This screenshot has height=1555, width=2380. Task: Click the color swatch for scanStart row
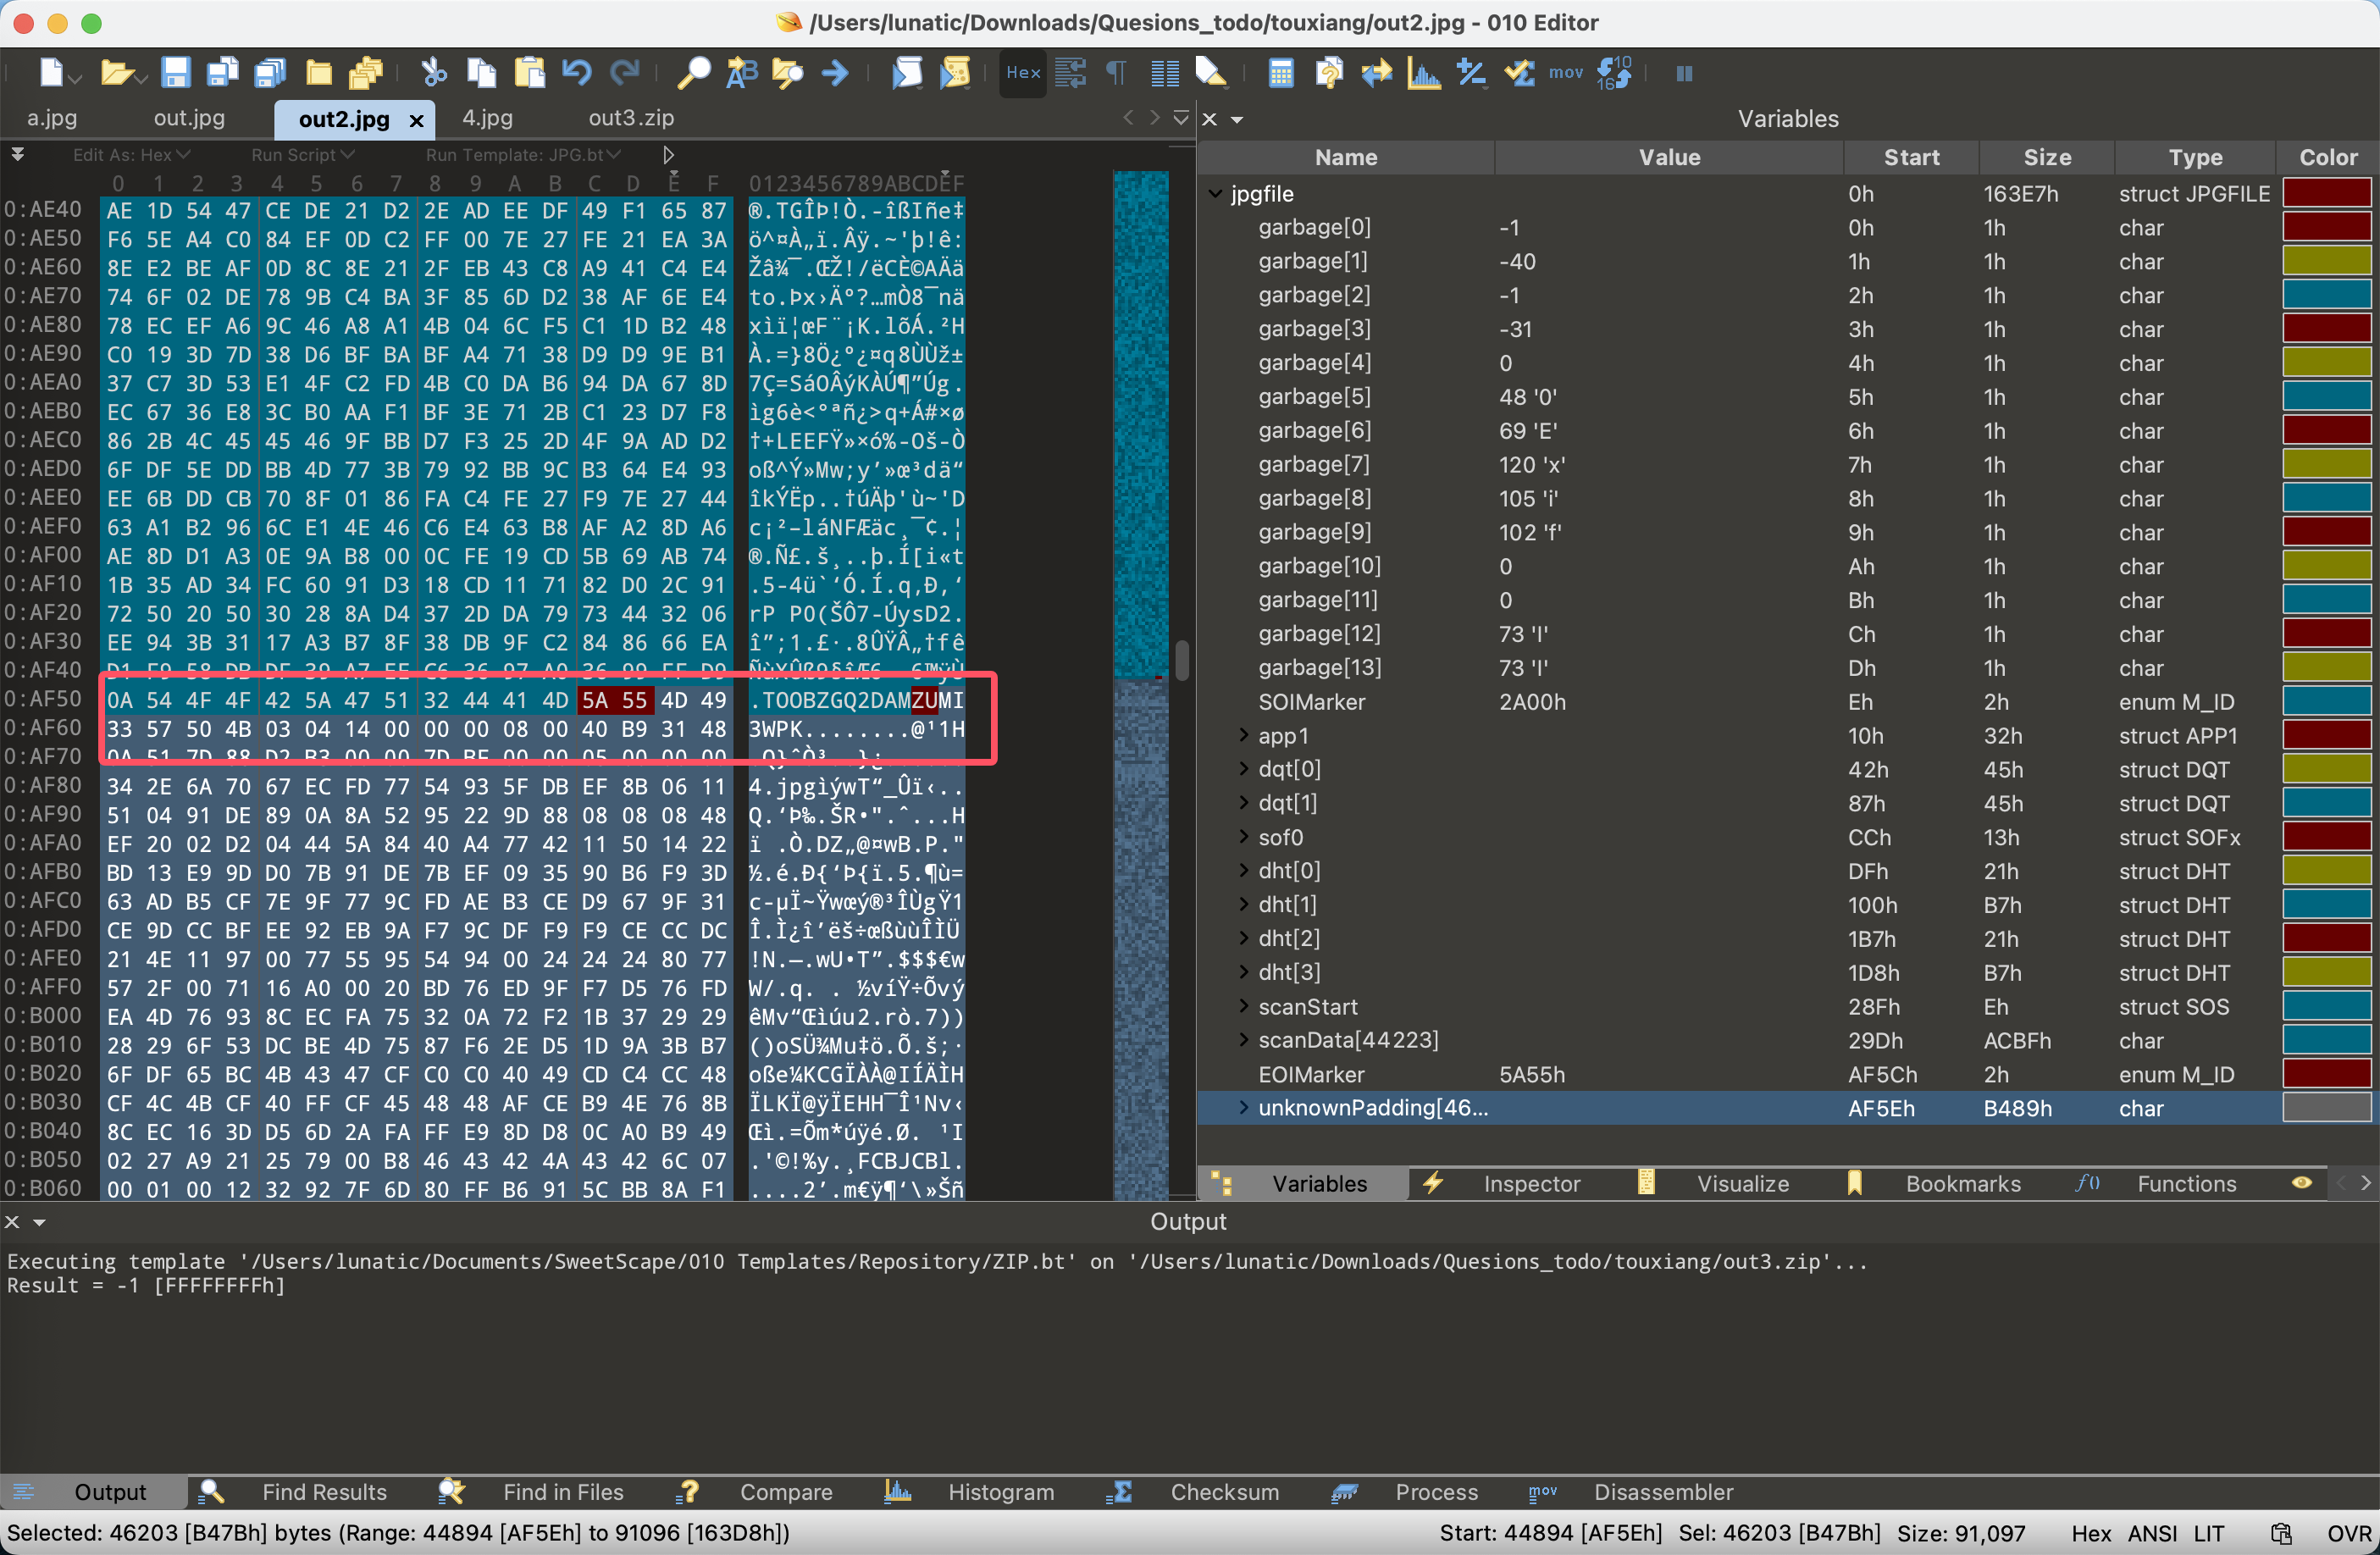(x=2327, y=1006)
